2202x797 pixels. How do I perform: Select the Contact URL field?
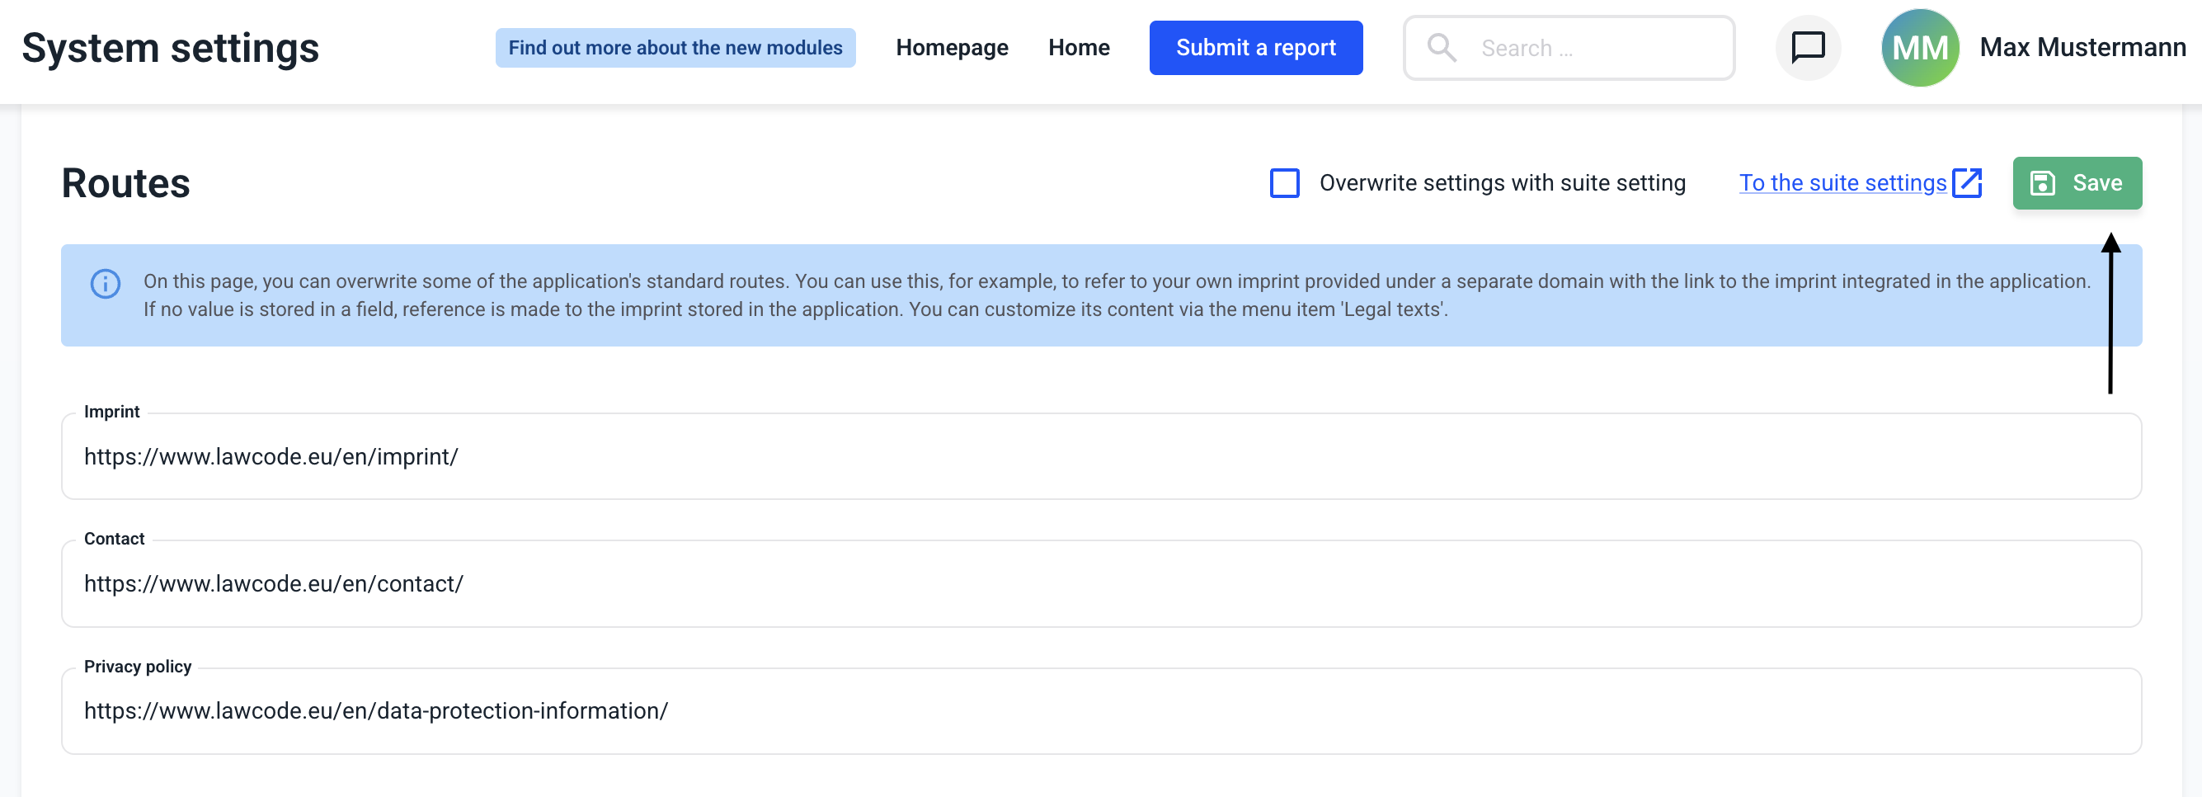tap(1100, 584)
